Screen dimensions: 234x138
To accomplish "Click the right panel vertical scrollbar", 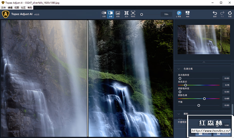I will [x=232, y=109].
